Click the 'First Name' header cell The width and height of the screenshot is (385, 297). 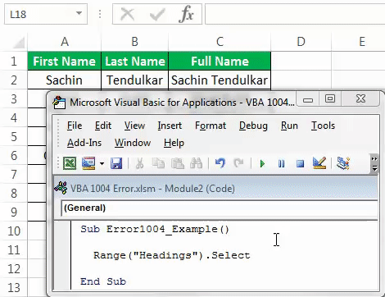pos(65,61)
